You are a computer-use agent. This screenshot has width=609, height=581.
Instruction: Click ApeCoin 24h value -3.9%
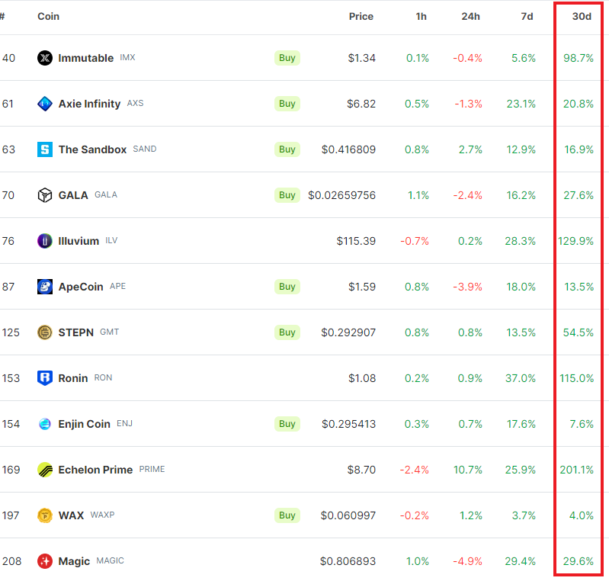coord(468,287)
